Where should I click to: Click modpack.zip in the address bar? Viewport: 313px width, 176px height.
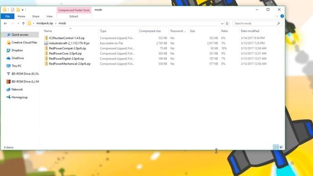45,23
